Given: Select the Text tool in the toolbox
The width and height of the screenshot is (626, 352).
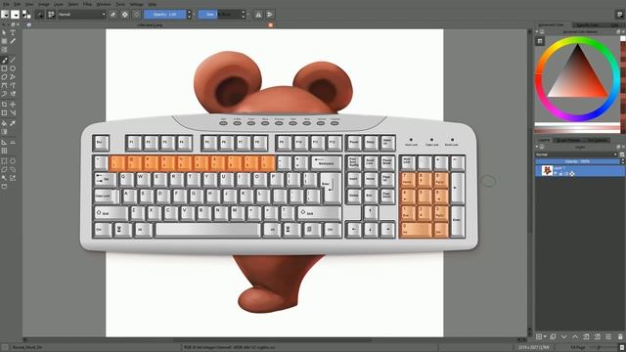Looking at the screenshot, I should coord(13,32).
